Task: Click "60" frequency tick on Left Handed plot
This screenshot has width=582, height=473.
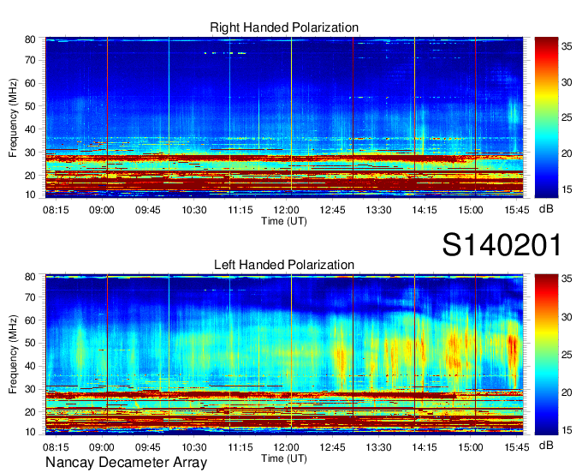Action: 31,320
